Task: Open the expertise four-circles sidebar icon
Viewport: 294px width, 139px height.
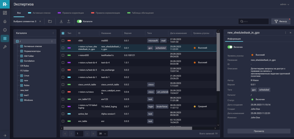Action: point(5,38)
